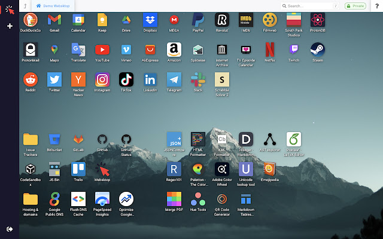Open the Google Maps icon

[x=54, y=50]
